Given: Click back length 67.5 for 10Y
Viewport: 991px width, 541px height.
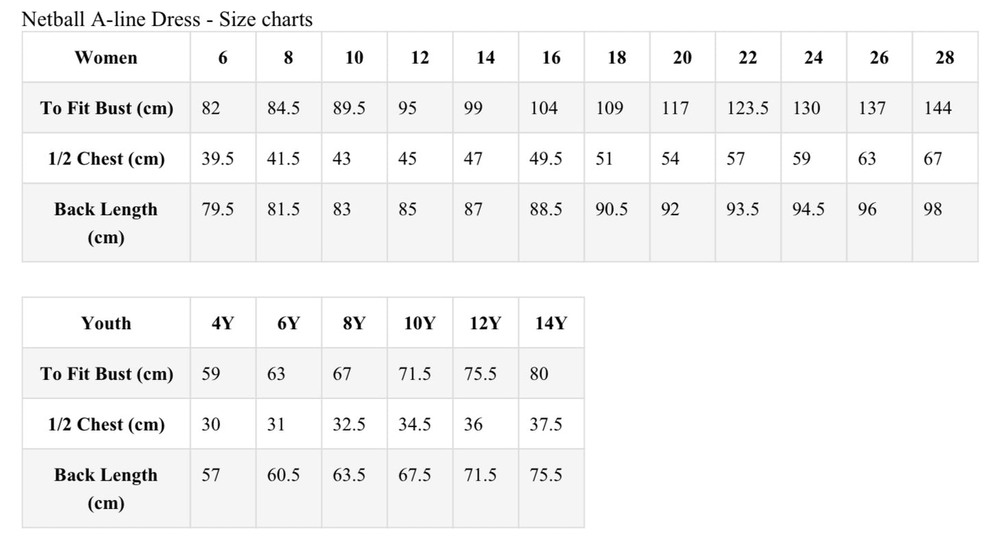Looking at the screenshot, I should [x=415, y=475].
